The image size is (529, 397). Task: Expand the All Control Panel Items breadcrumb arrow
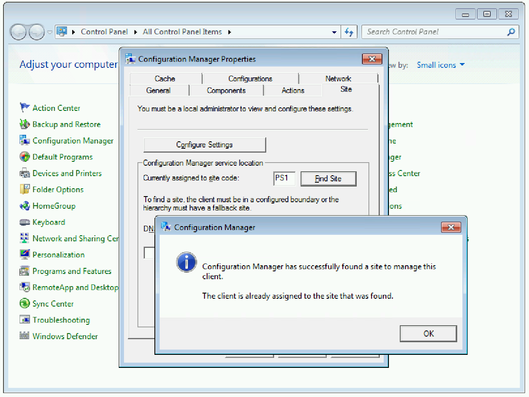pyautogui.click(x=229, y=32)
